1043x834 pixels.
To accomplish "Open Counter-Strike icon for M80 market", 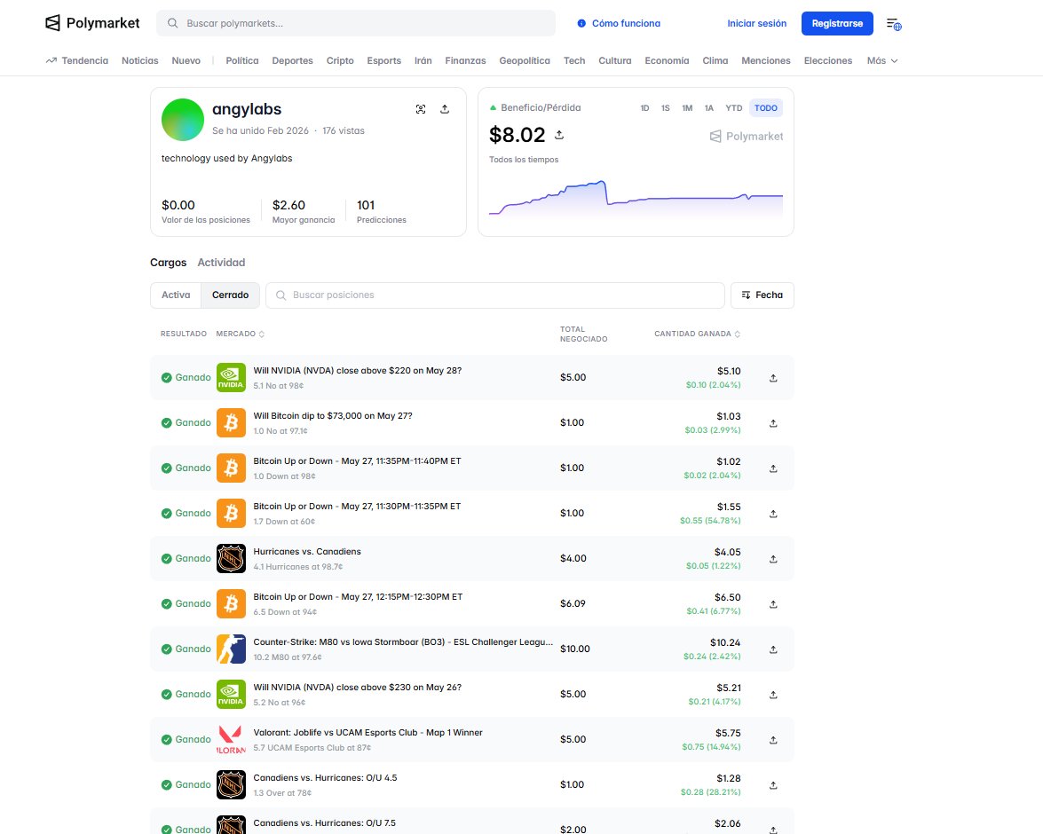I will tap(231, 649).
